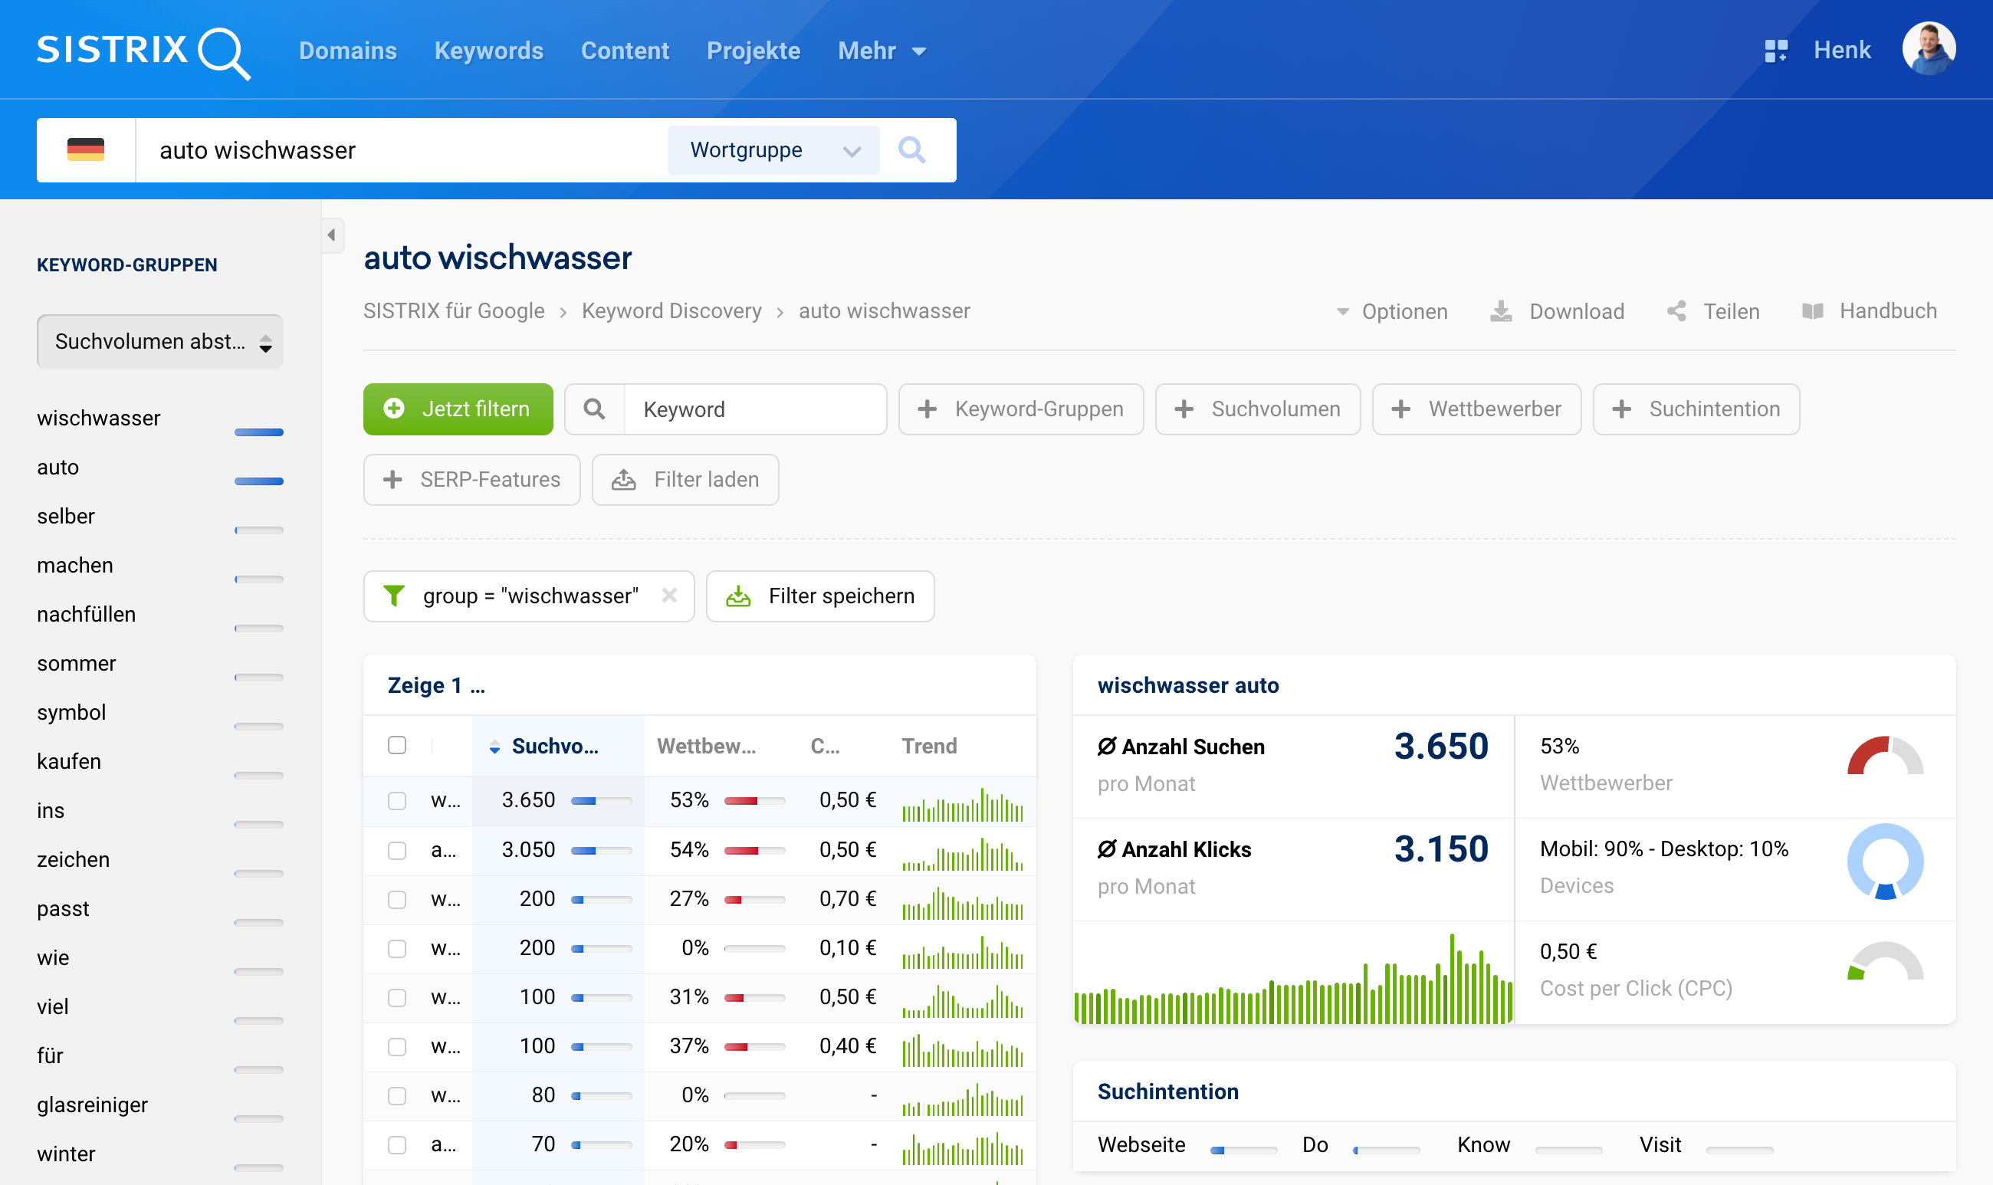Open the Wortgruppe dropdown
Viewport: 1993px width, 1185px height.
click(x=771, y=149)
